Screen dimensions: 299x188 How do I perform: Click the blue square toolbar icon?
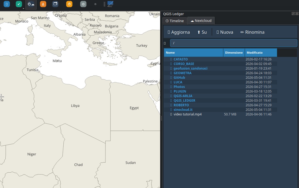pyautogui.click(x=7, y=4)
